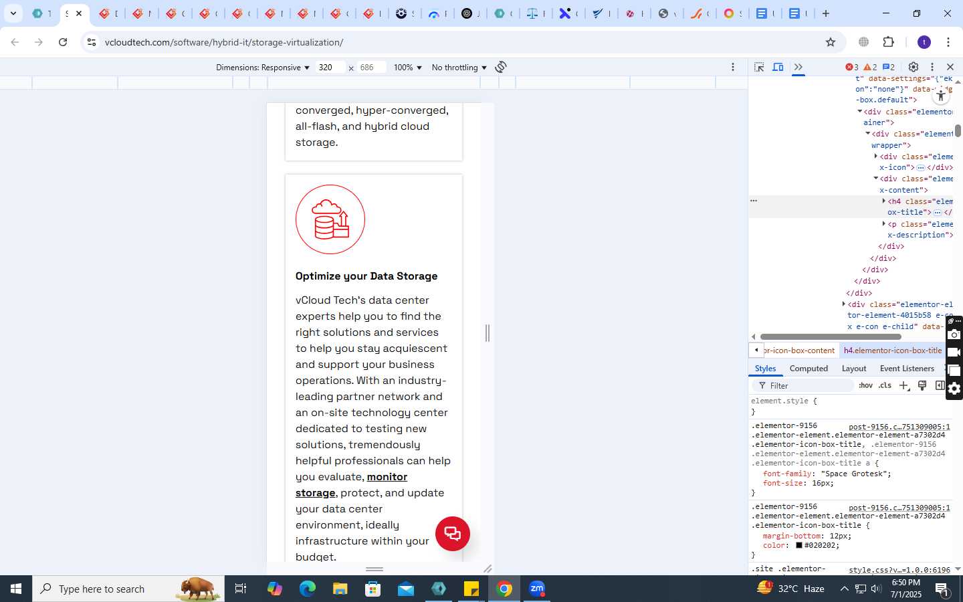
Task: Click the rendering emulations paintbrush icon
Action: [x=922, y=385]
